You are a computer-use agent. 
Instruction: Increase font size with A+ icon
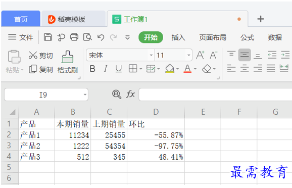(x=200, y=55)
